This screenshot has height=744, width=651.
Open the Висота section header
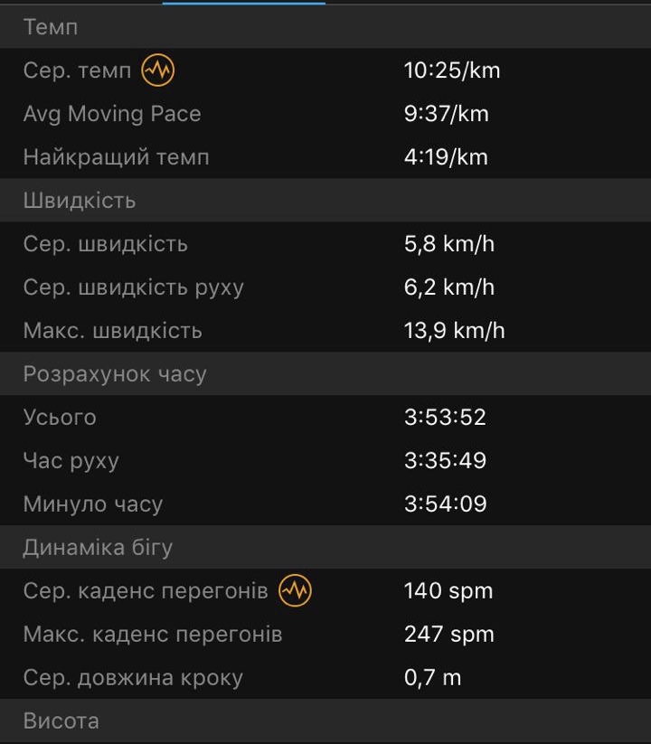click(61, 720)
